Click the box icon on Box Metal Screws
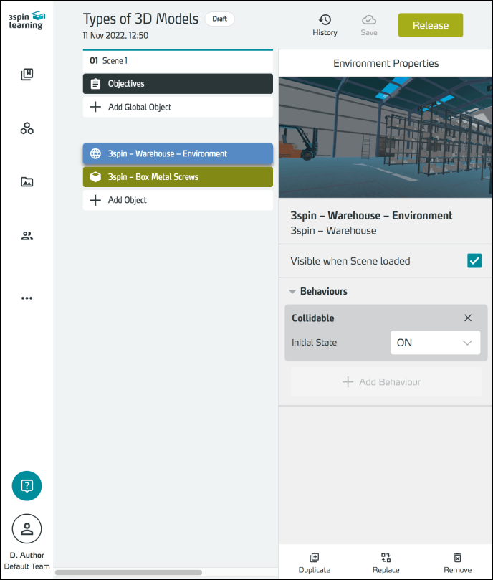493x580 pixels. pos(95,177)
